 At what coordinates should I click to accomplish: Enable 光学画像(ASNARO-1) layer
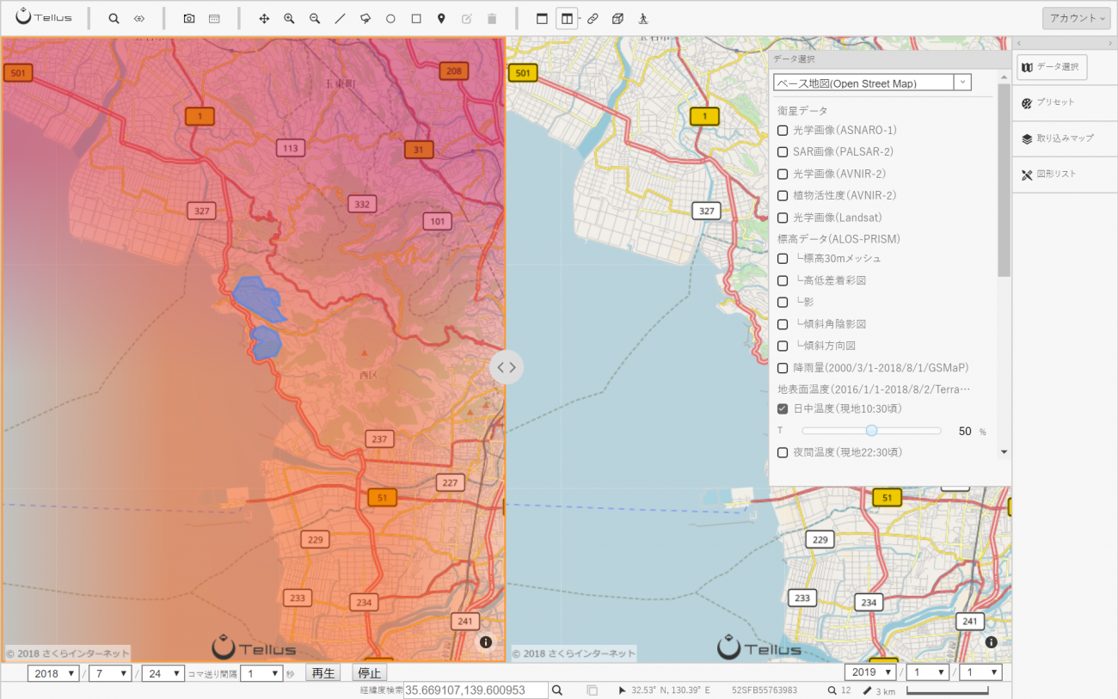point(783,131)
